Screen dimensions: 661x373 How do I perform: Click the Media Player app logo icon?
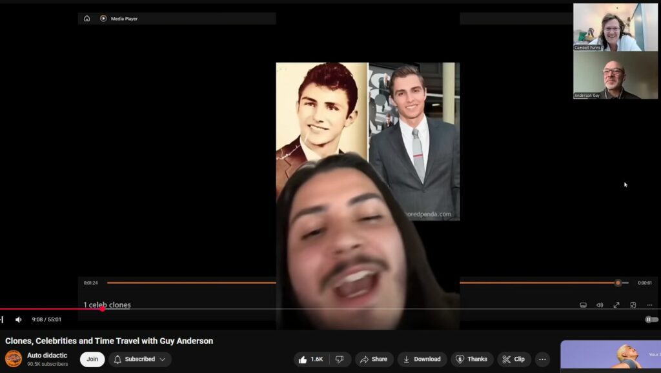[x=103, y=19]
